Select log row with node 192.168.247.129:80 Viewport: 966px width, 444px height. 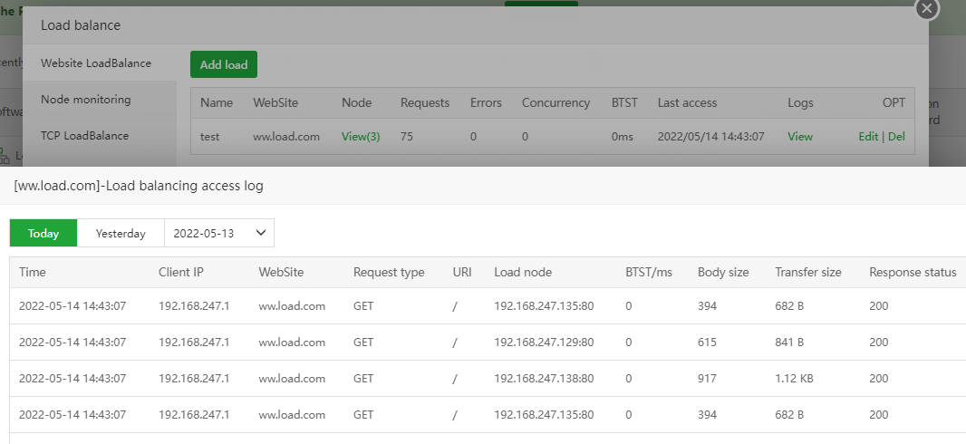coord(544,343)
